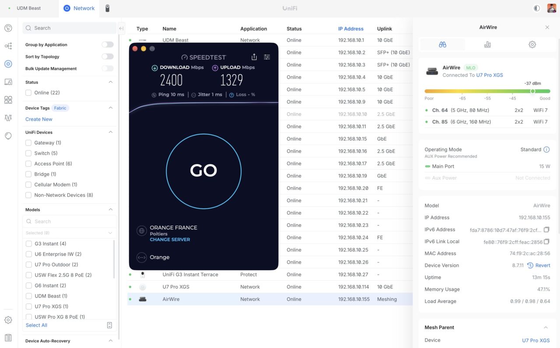Collapse the Device Auto-Recovery section
The width and height of the screenshot is (560, 348).
[x=111, y=341]
